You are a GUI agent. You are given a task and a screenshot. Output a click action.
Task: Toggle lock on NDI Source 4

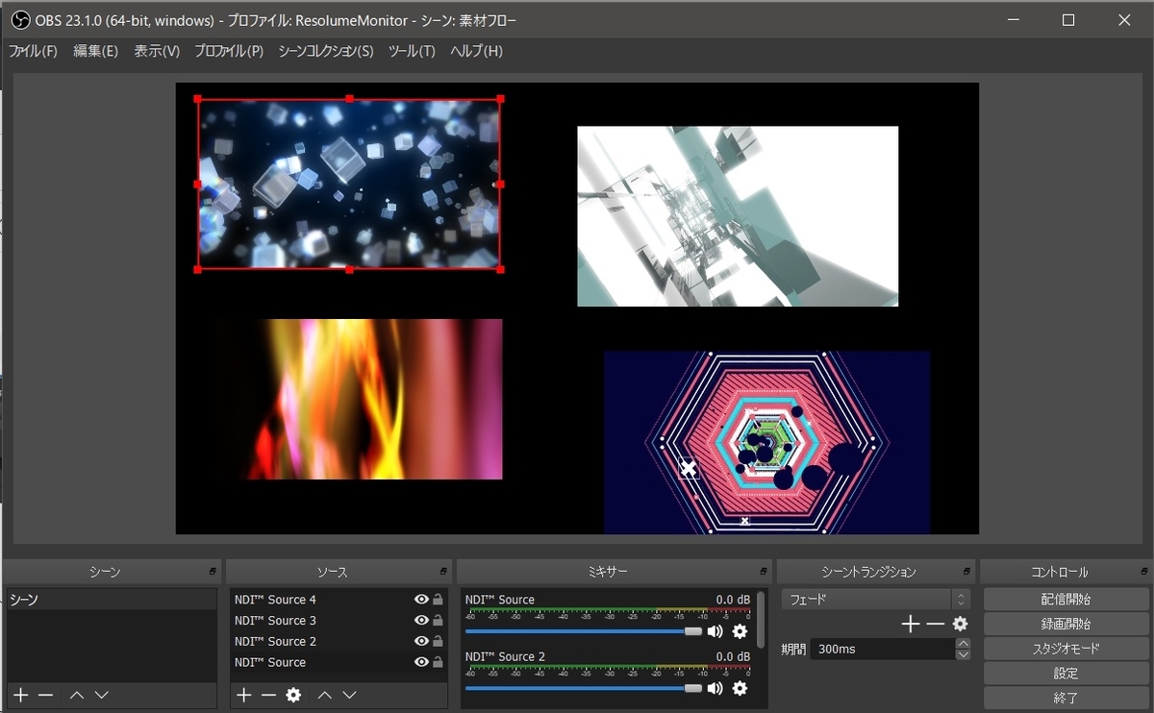coord(438,600)
